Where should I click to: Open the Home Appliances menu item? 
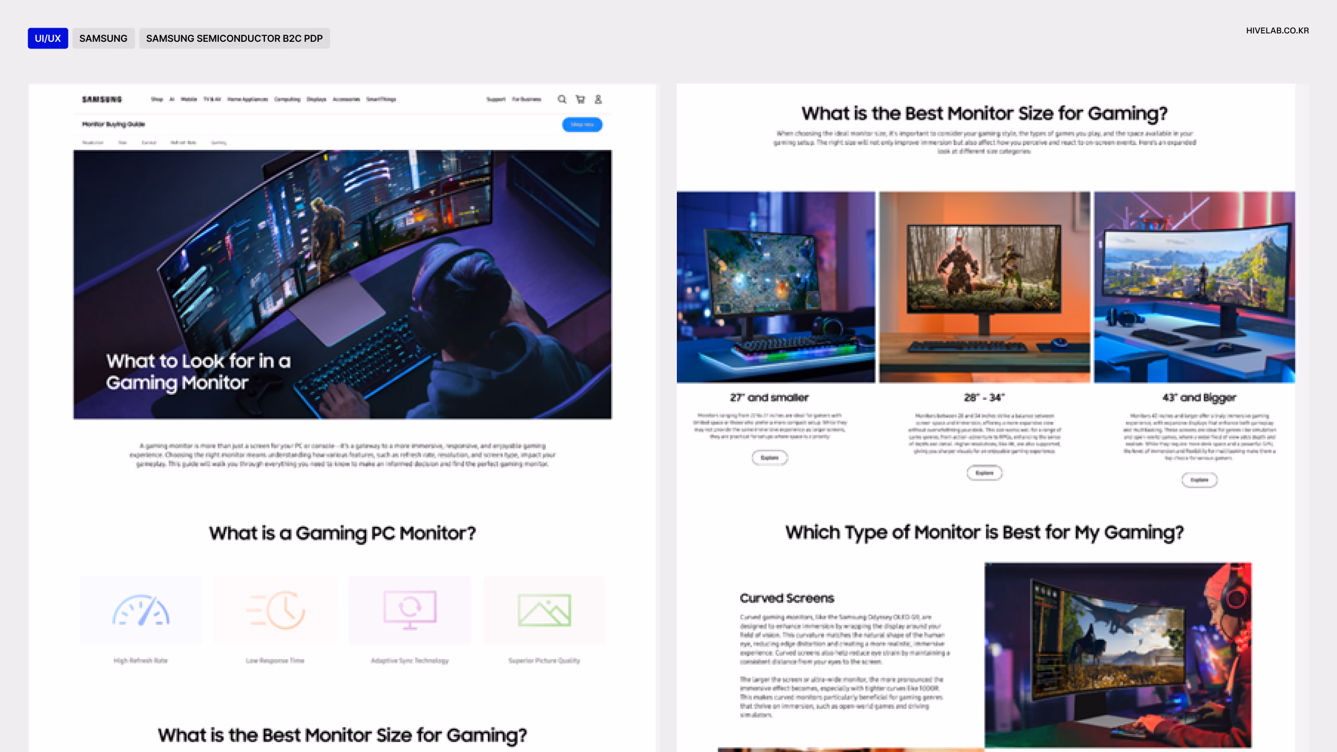point(248,99)
